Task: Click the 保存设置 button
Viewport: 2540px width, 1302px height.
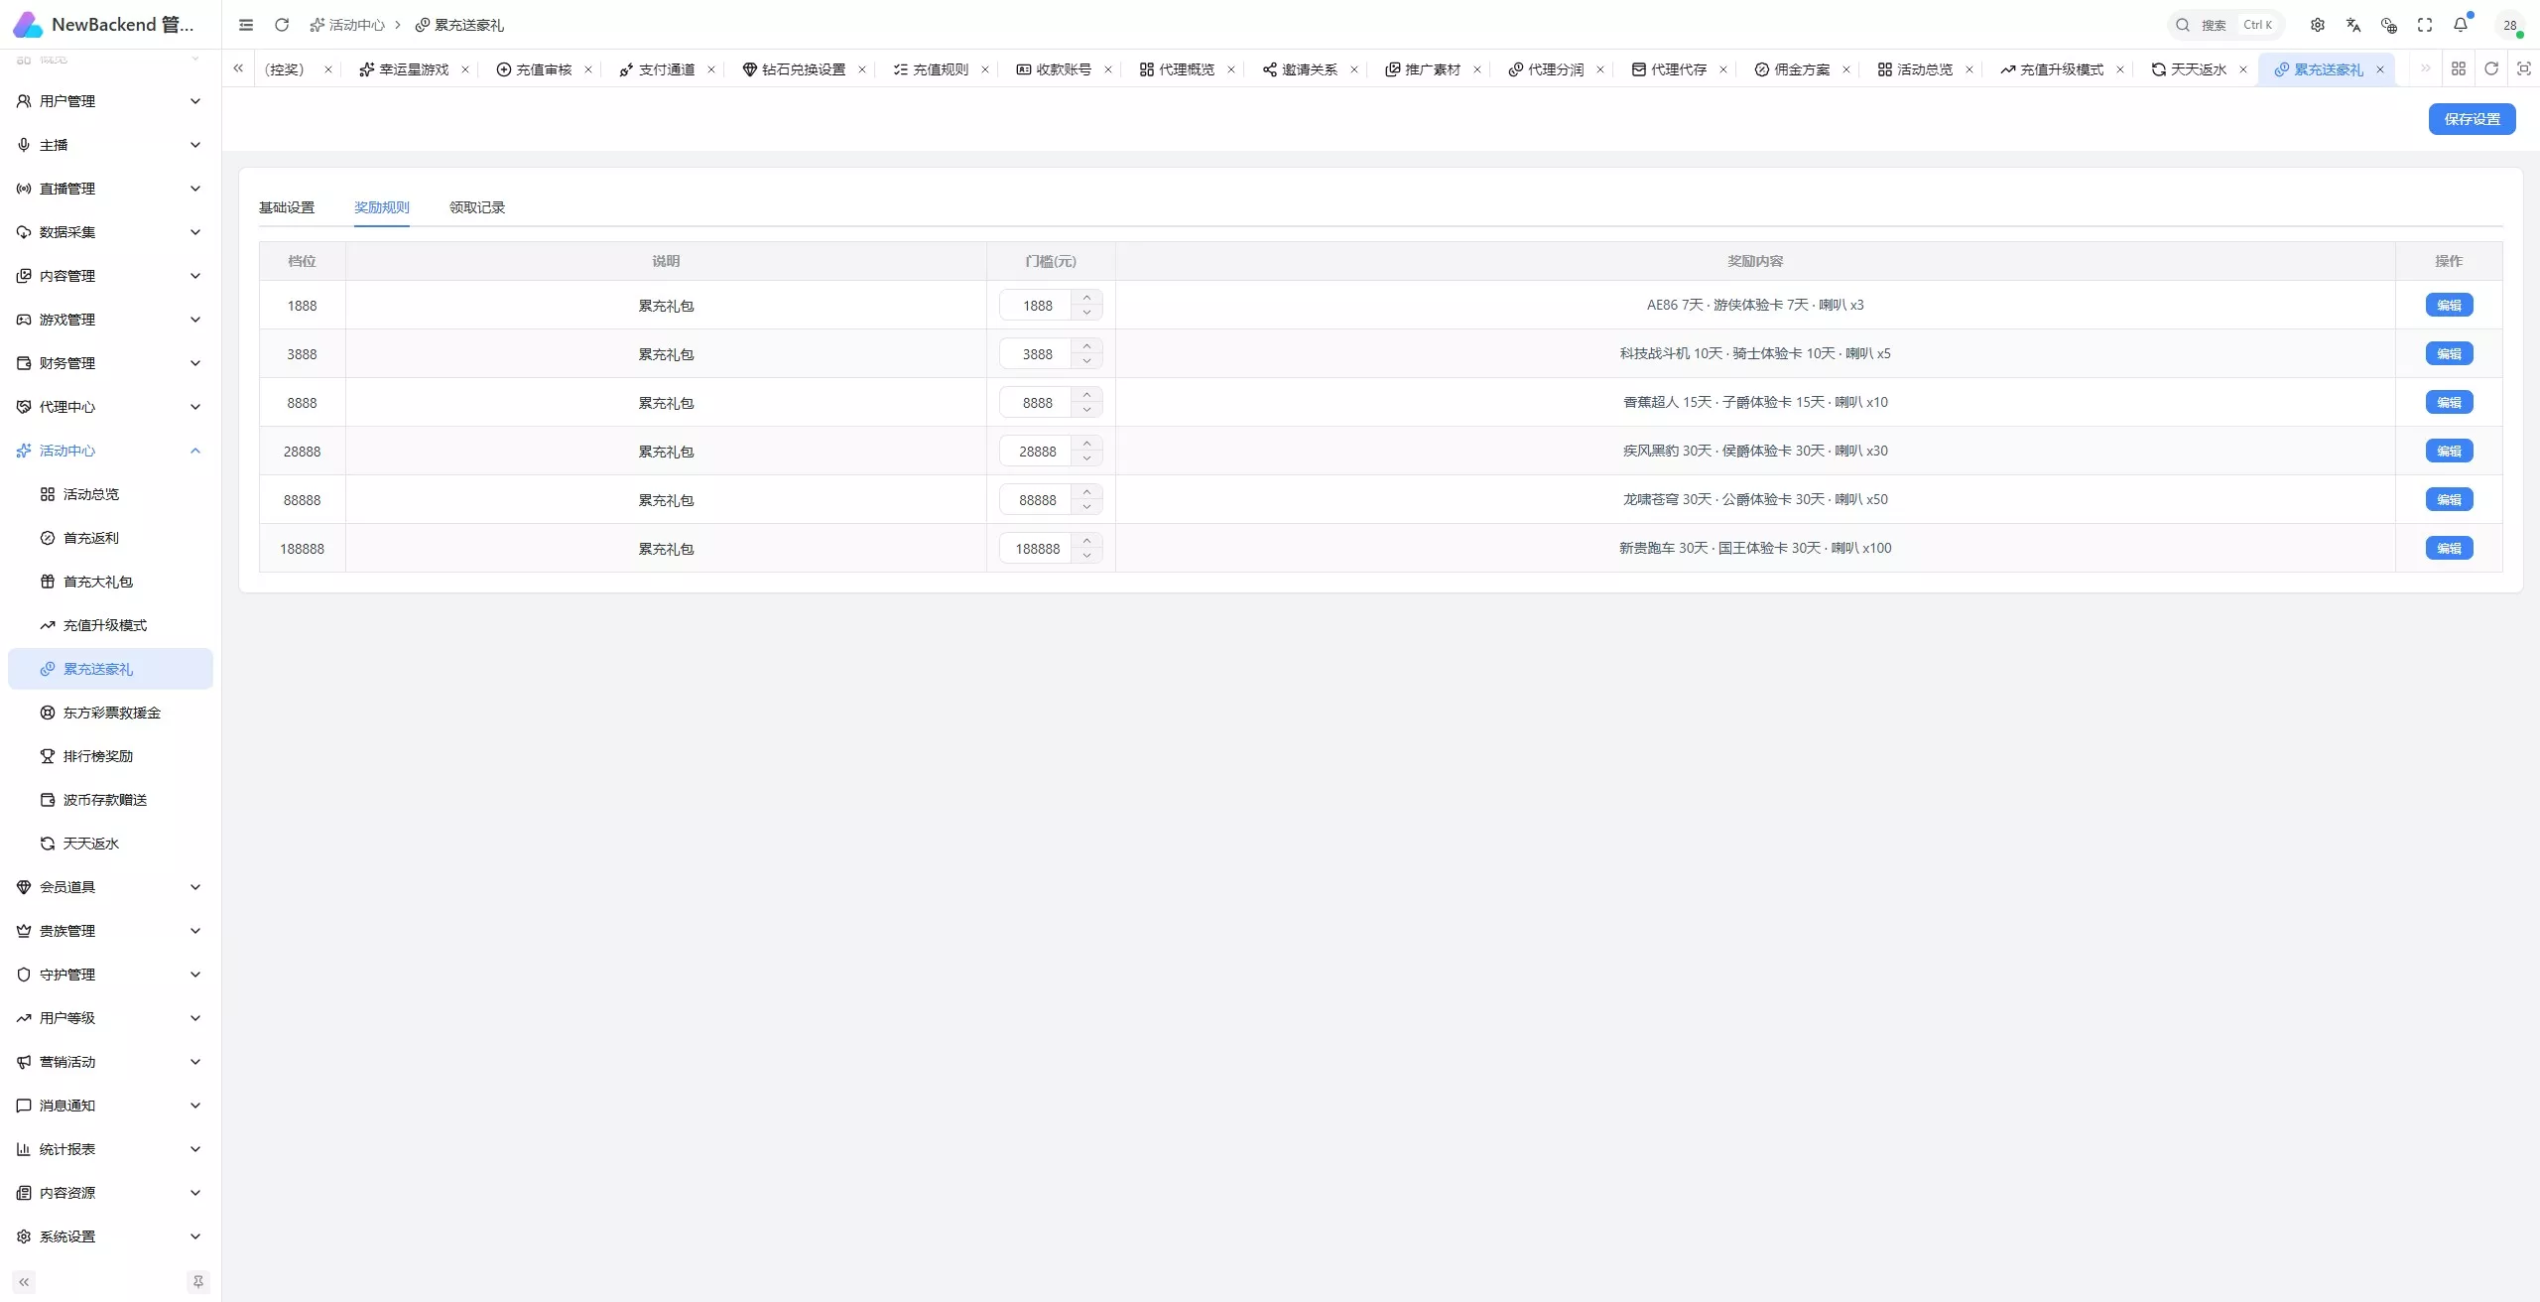Action: click(2472, 119)
